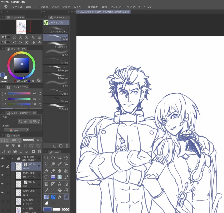Viewport: 224px width, 213px height.
Task: Open the palette color dropdown in Layer panel
Action: [5, 140]
